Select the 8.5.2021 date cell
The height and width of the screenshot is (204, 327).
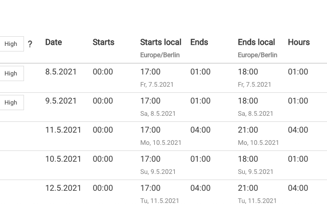[x=61, y=72]
